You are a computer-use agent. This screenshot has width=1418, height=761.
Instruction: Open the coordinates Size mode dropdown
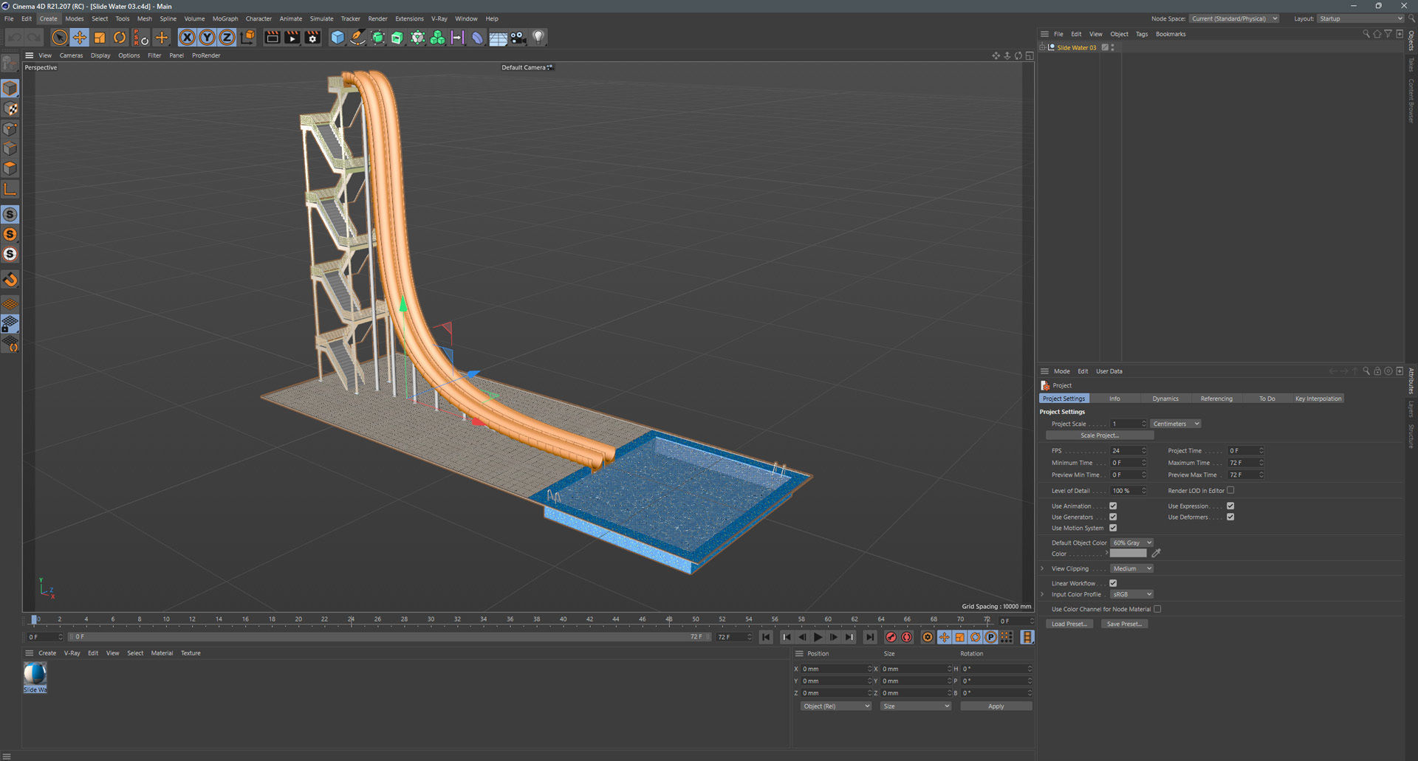[x=916, y=706]
